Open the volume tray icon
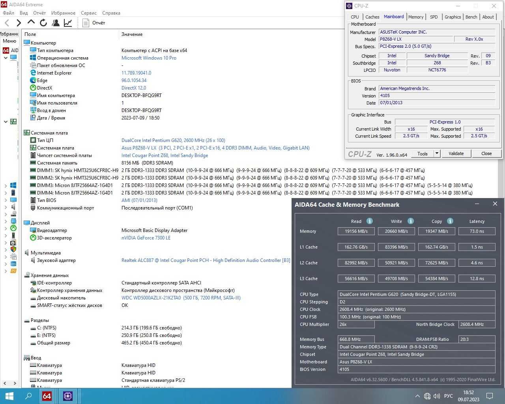 pos(437,396)
